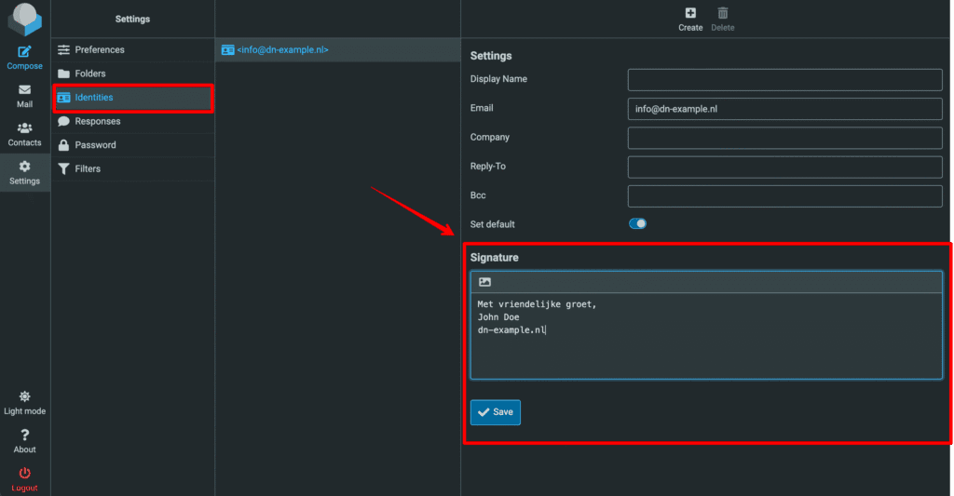Click into the Display Name field
954x496 pixels.
click(x=784, y=79)
